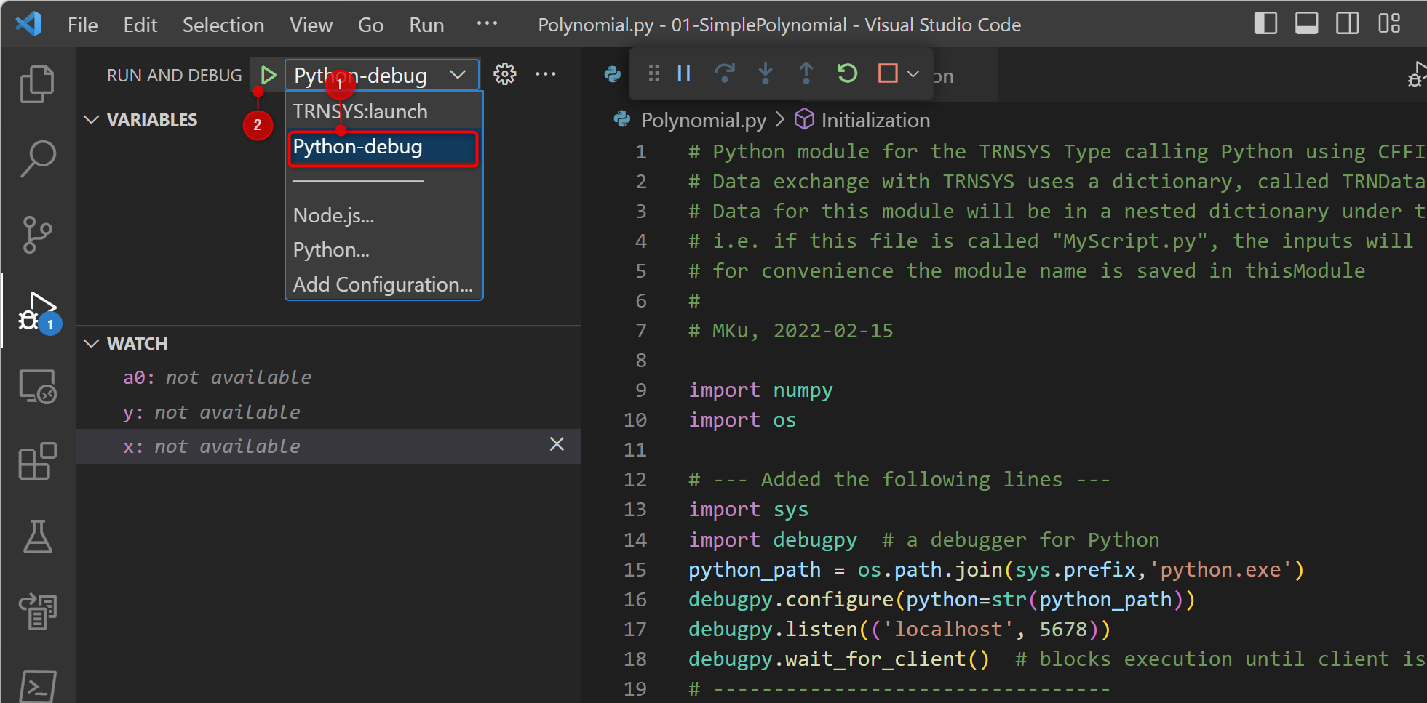Select watch expression x
Image resolution: width=1427 pixels, height=703 pixels.
(328, 446)
